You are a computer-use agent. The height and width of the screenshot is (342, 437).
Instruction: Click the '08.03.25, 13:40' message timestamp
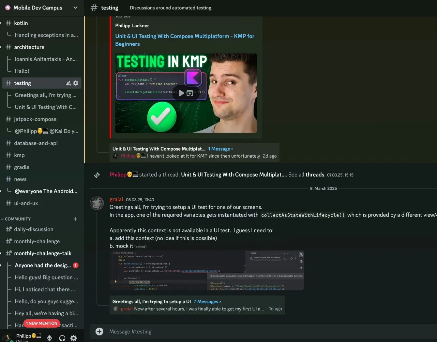coord(140,200)
